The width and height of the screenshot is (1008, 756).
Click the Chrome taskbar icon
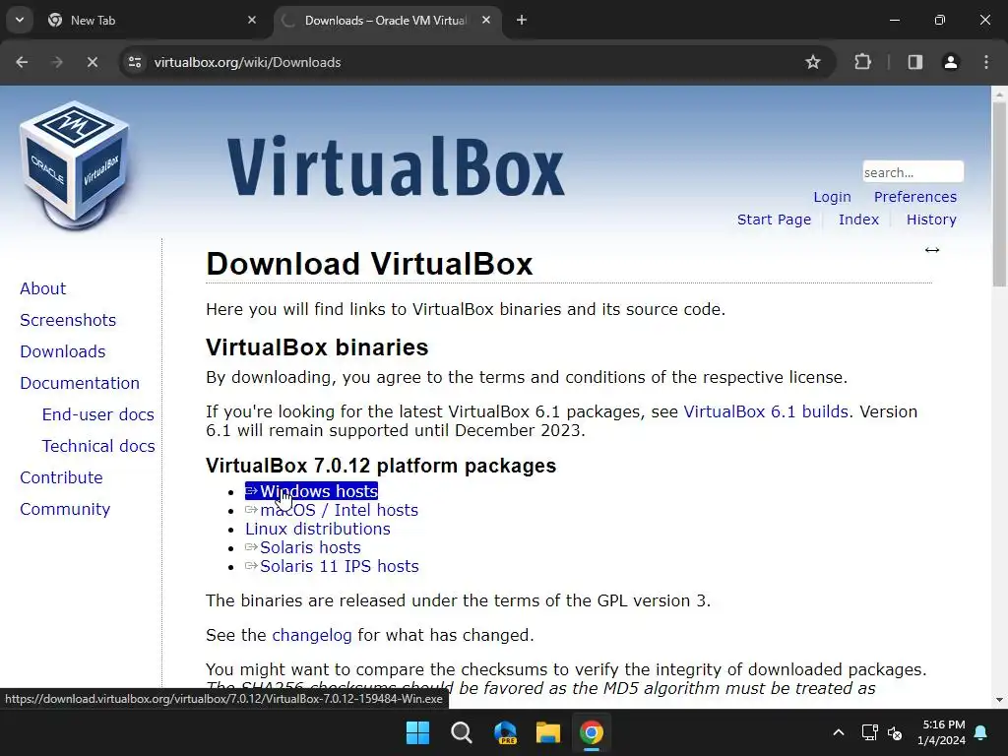click(592, 732)
